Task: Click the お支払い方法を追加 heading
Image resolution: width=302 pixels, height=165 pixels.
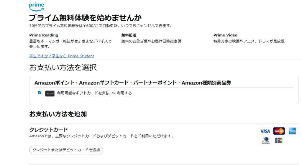Action: tap(58, 114)
